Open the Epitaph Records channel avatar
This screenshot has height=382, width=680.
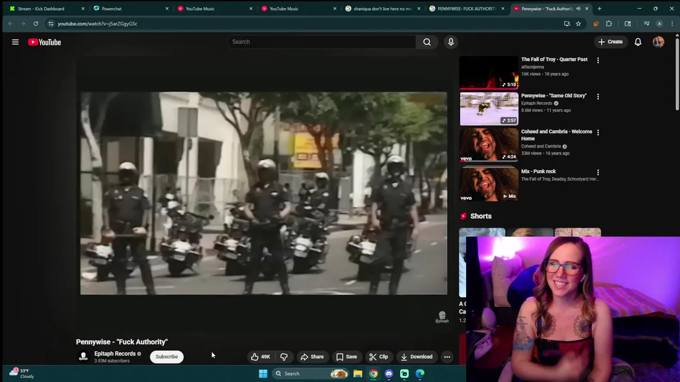coord(83,357)
